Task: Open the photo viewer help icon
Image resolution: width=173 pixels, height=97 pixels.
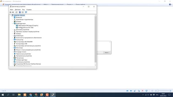Action: pyautogui.click(x=170, y=4)
